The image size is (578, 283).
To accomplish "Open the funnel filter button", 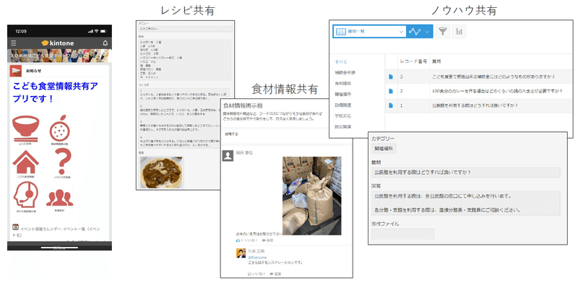I will (443, 32).
